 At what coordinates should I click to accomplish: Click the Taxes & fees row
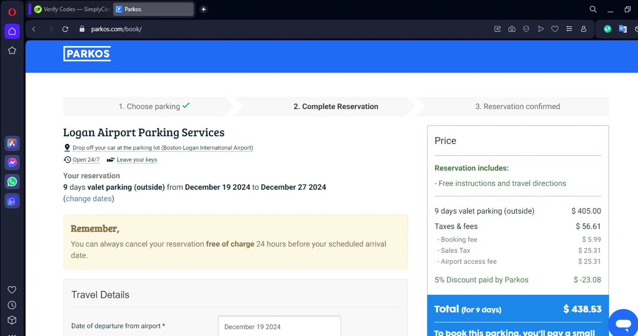(518, 226)
